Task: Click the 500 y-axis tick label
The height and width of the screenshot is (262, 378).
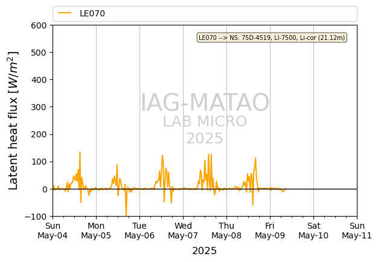Action: [39, 53]
